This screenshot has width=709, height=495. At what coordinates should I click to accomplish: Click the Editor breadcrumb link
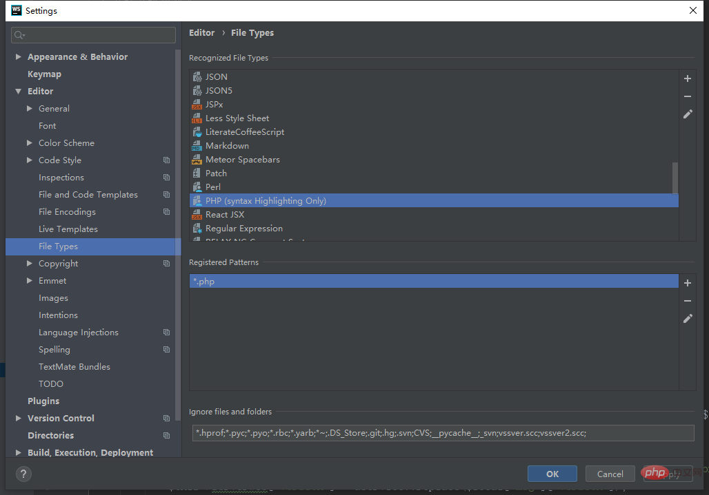(x=201, y=33)
